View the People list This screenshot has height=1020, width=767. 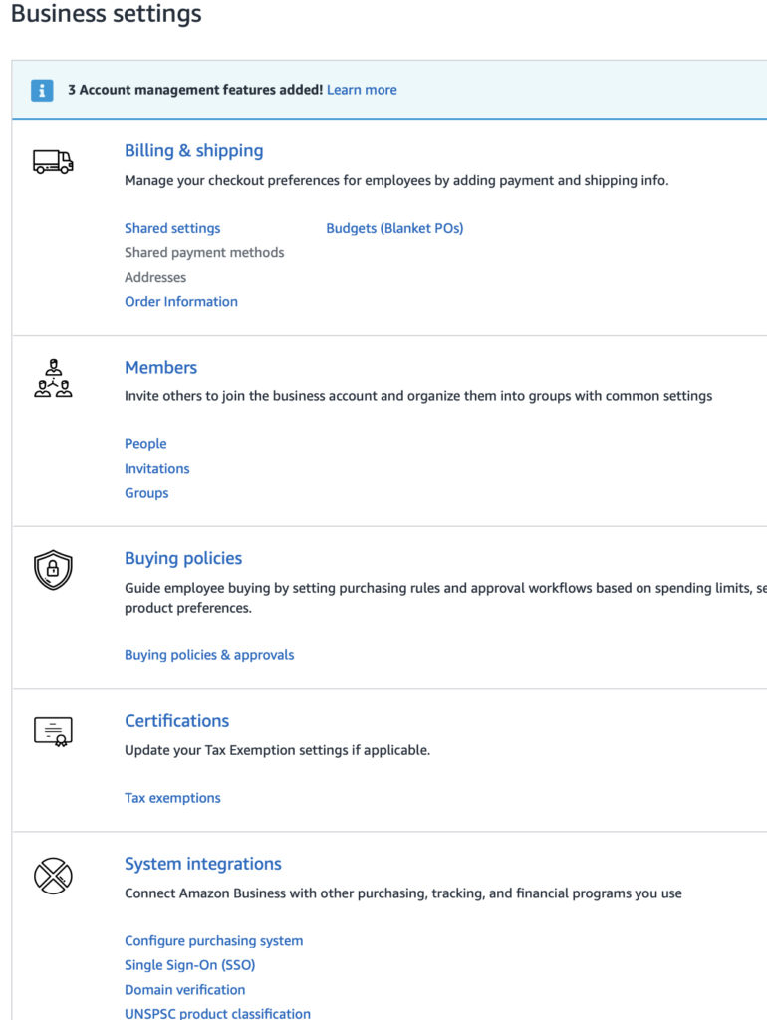(x=145, y=443)
